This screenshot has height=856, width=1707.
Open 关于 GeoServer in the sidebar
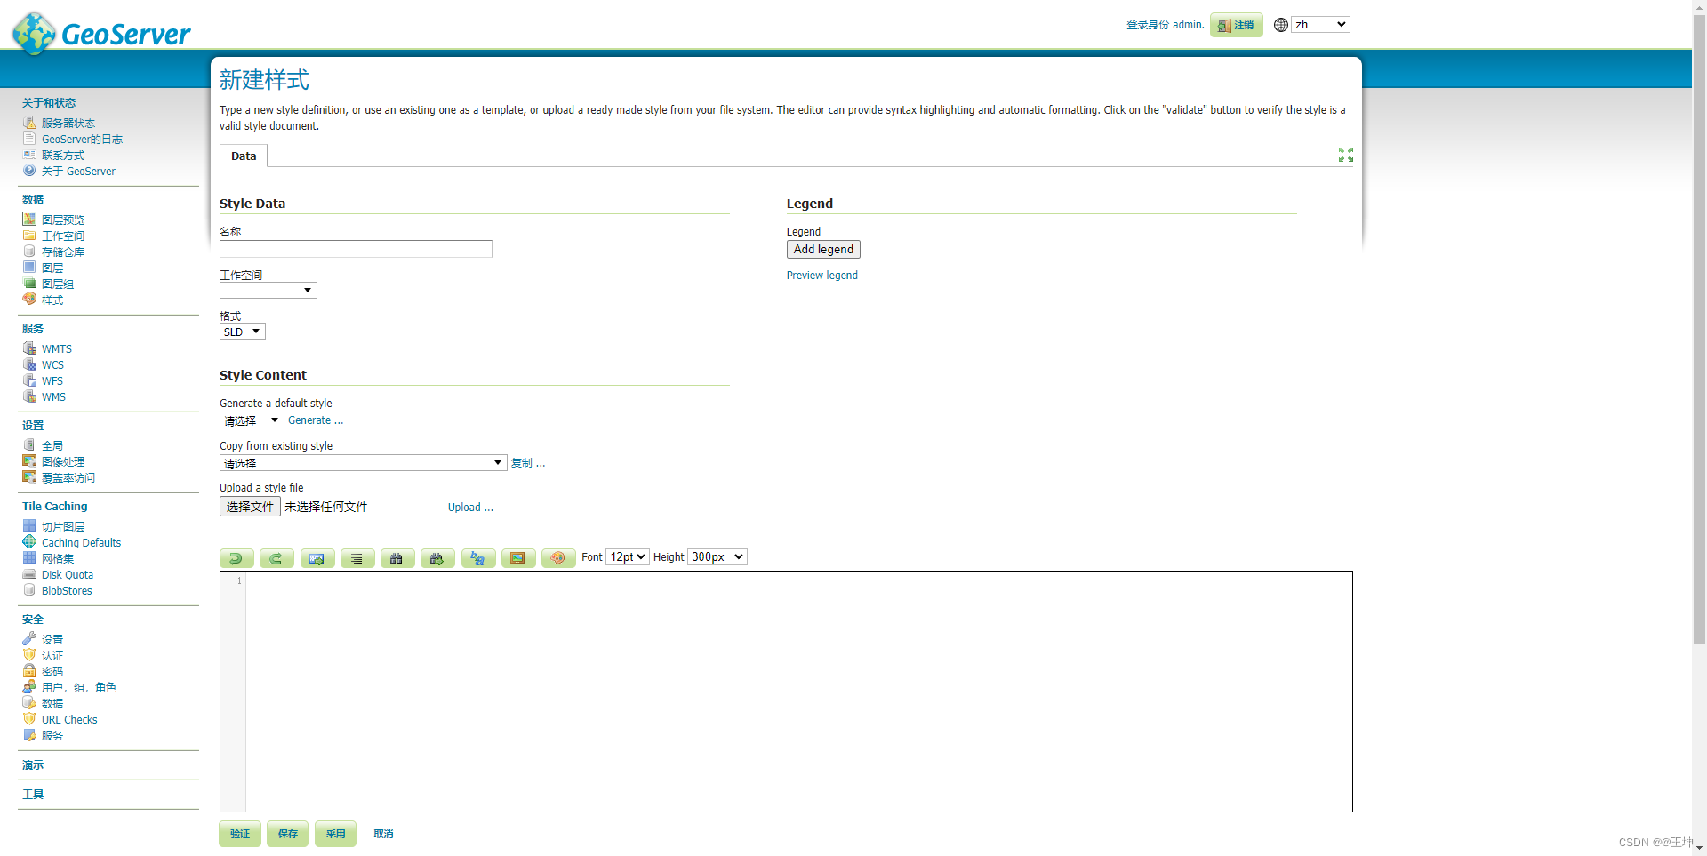coord(78,172)
